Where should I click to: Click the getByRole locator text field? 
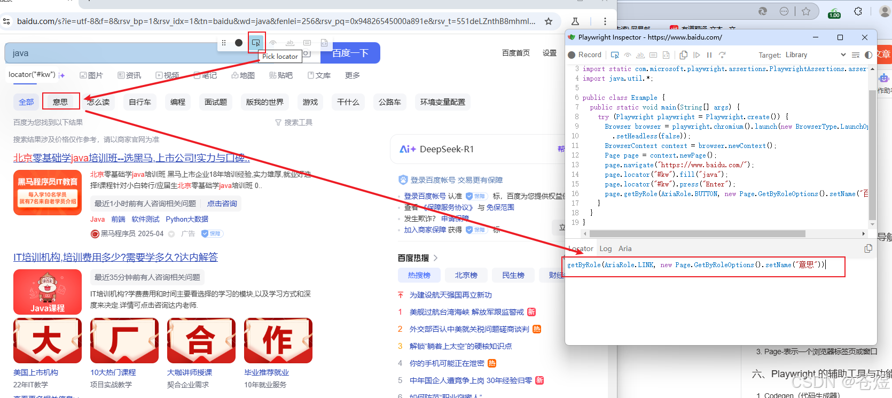pyautogui.click(x=704, y=266)
